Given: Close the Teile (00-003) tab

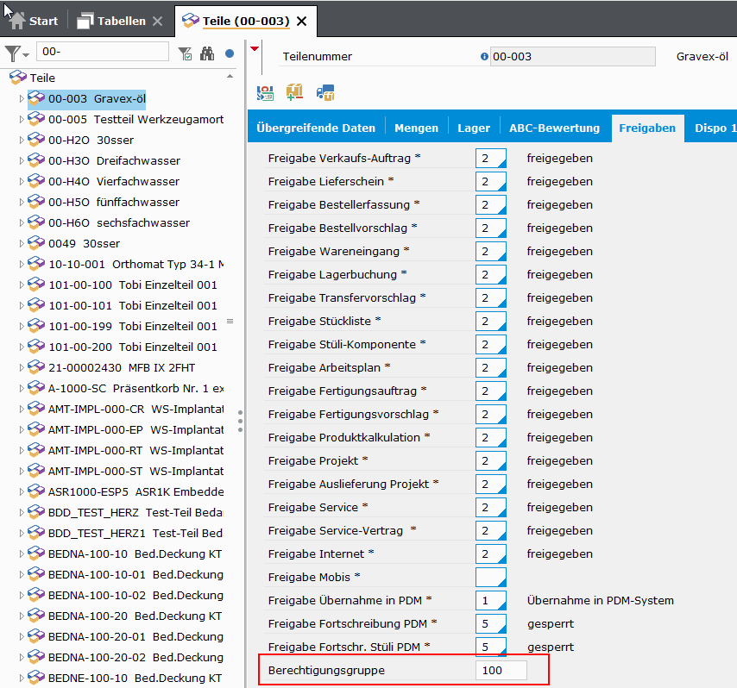Looking at the screenshot, I should click(302, 22).
